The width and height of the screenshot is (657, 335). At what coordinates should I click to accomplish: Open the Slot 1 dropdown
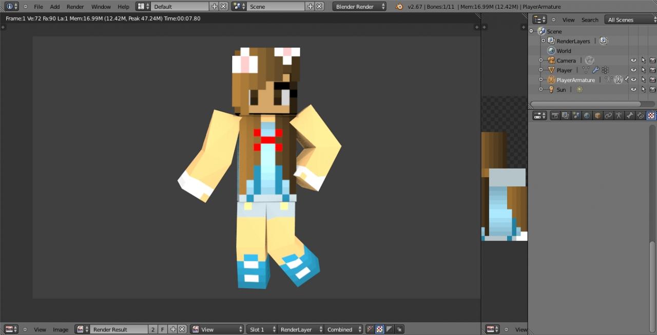(x=262, y=329)
